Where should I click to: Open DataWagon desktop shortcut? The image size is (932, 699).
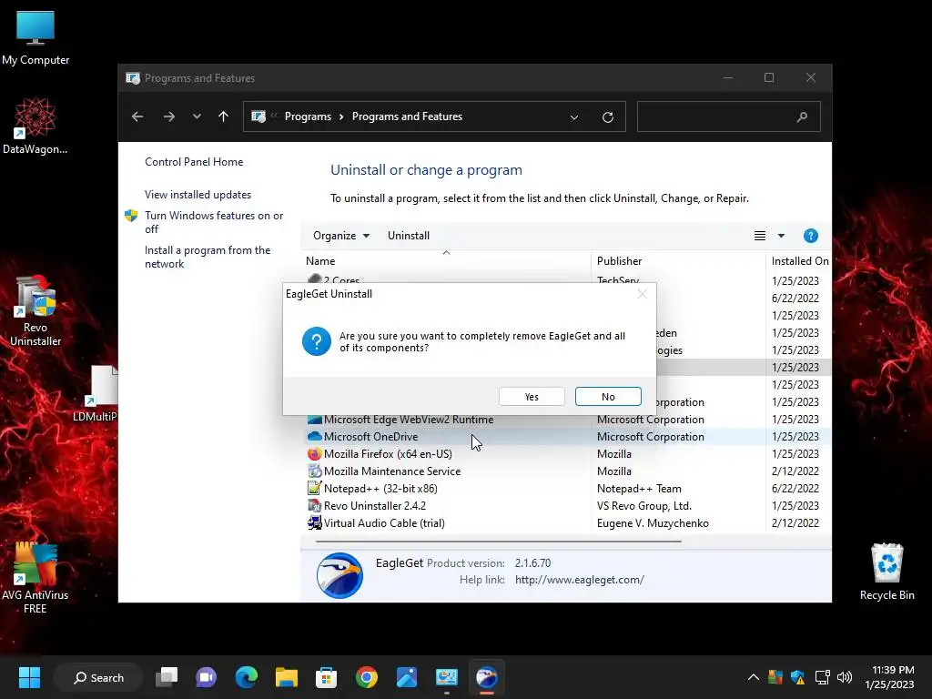click(x=35, y=126)
